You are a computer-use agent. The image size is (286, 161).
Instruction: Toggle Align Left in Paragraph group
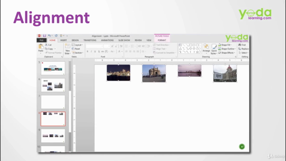pyautogui.click(x=126, y=51)
